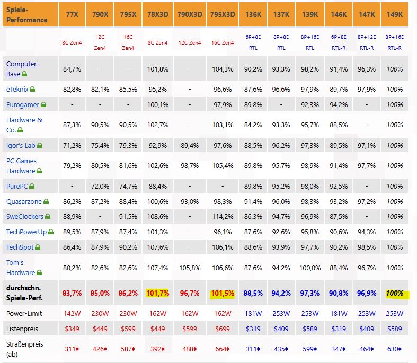Click the highlighted 100% average for 149K
This screenshot has width=417, height=363.
[395, 294]
